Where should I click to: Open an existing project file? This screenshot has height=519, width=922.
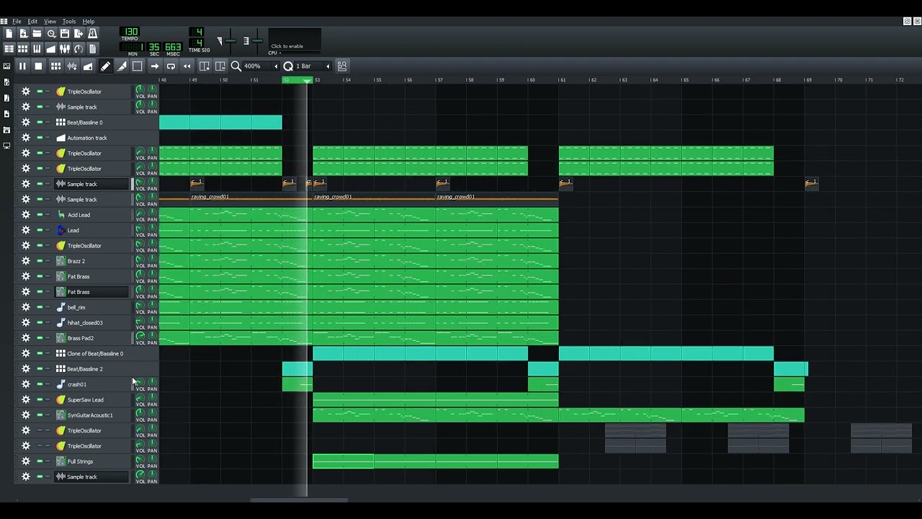(x=37, y=33)
